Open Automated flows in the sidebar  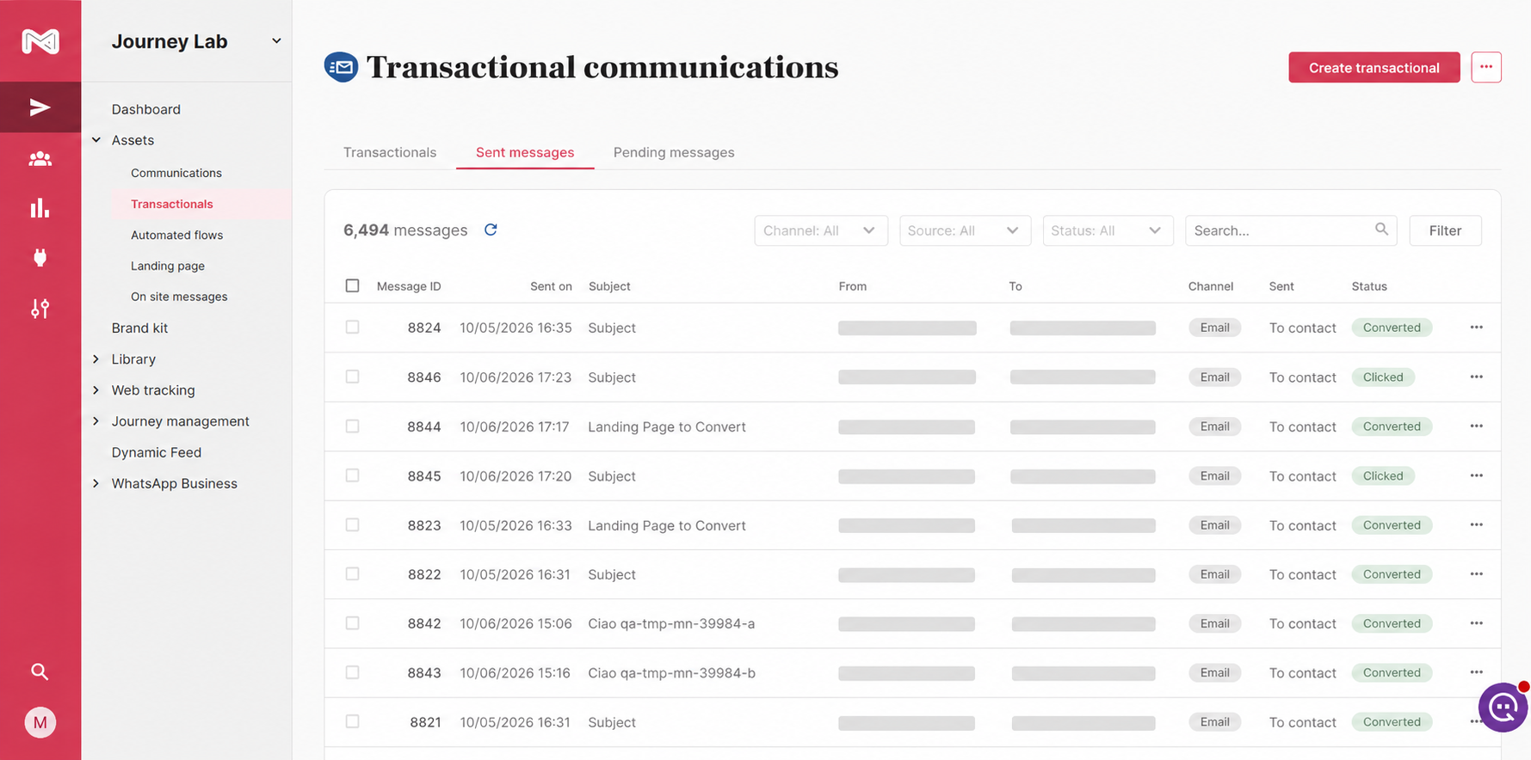[176, 235]
